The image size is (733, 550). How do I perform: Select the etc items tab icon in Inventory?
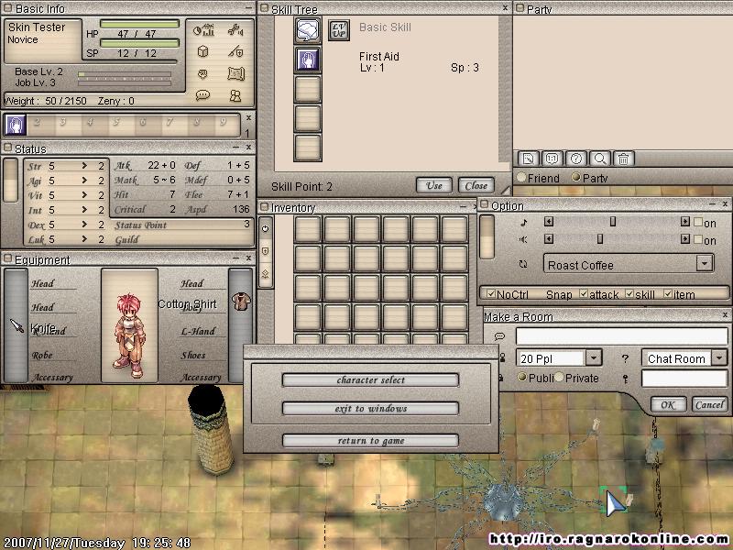click(x=266, y=273)
